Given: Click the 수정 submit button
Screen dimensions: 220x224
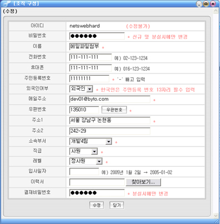Looking at the screenshot, I should 96,205.
